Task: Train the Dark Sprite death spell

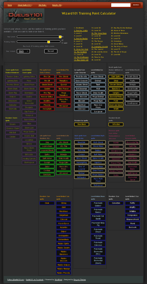Action: click(116, 77)
